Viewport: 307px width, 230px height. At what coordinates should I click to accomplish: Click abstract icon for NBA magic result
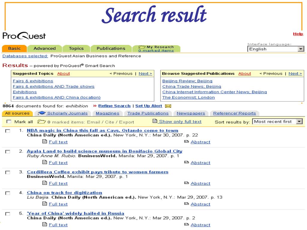coord(186,141)
